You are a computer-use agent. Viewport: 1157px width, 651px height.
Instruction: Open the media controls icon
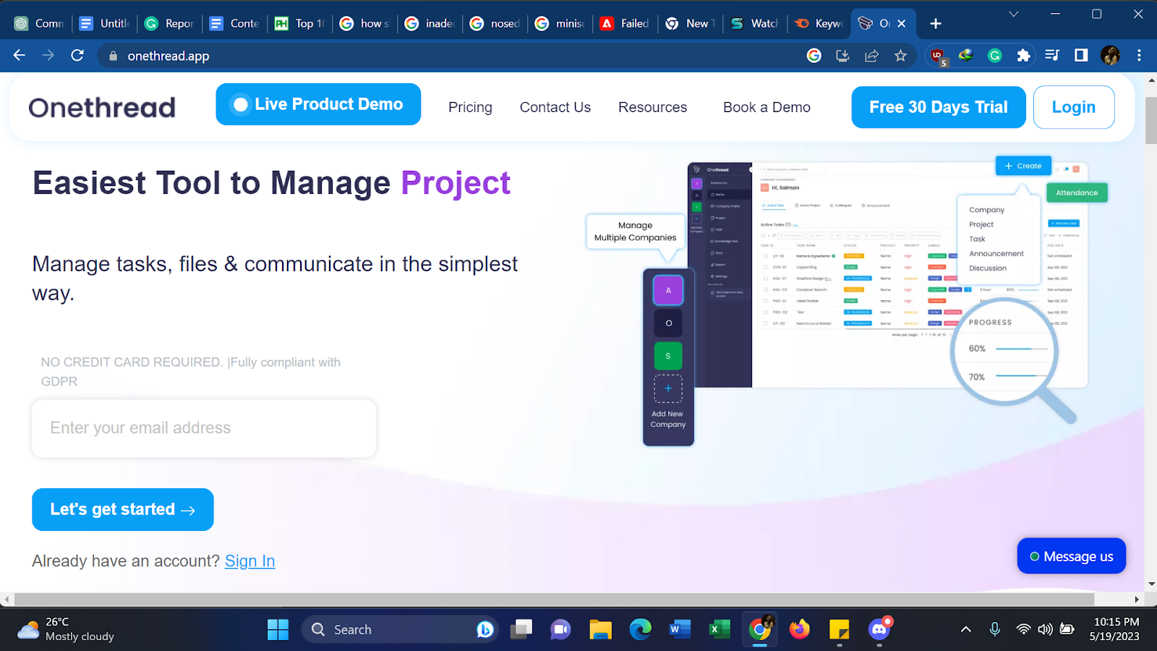(1052, 56)
